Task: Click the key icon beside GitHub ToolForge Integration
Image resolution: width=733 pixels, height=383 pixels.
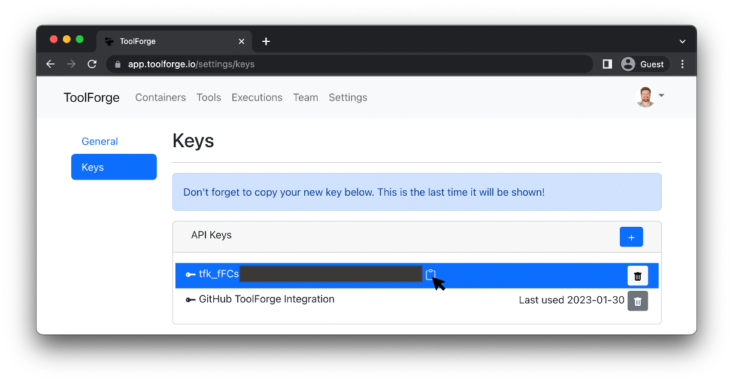Action: [x=190, y=300]
